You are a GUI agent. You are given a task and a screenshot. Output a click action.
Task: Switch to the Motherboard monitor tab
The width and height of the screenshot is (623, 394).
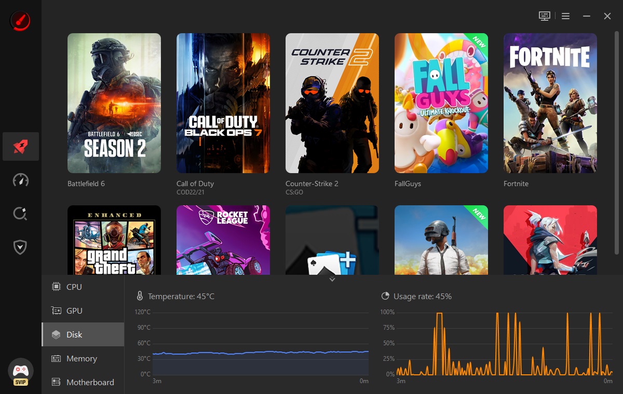83,382
